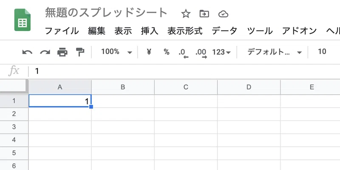This screenshot has height=170, width=340.
Task: Check cloud save status icon
Action: click(x=223, y=14)
